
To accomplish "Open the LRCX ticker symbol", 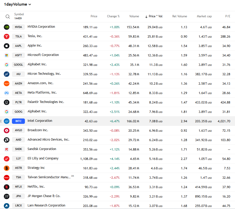I will click(x=19, y=206).
